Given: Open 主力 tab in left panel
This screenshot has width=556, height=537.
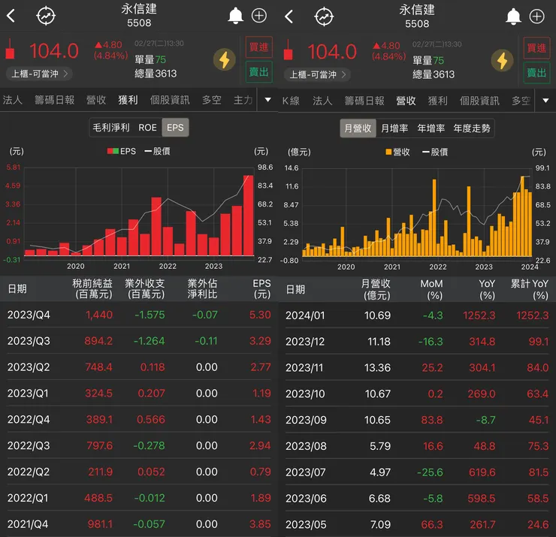Looking at the screenshot, I should [x=243, y=100].
